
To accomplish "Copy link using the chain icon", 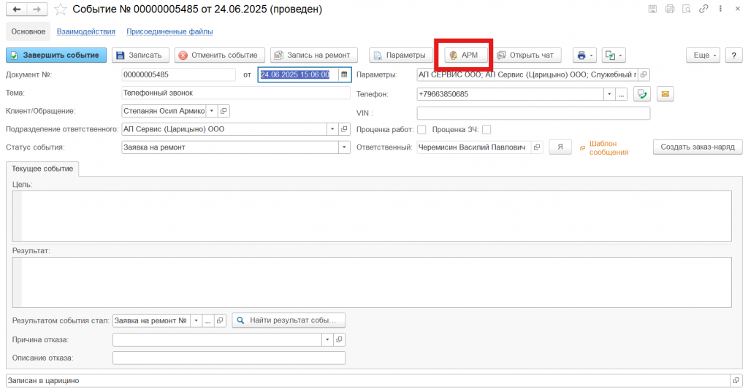I will (x=703, y=9).
